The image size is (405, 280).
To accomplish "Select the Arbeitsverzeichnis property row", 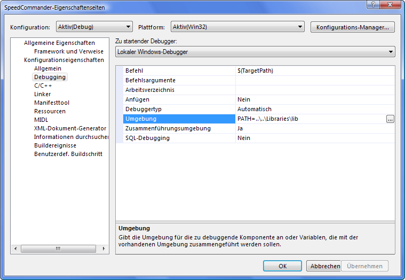I will tap(179, 90).
